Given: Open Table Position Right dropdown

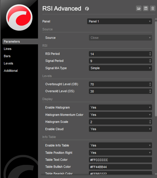Looking at the screenshot, I should pos(120,153).
